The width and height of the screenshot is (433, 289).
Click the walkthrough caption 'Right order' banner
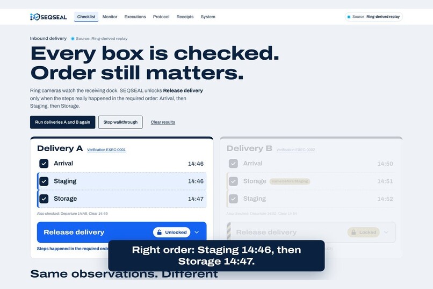[x=216, y=256]
